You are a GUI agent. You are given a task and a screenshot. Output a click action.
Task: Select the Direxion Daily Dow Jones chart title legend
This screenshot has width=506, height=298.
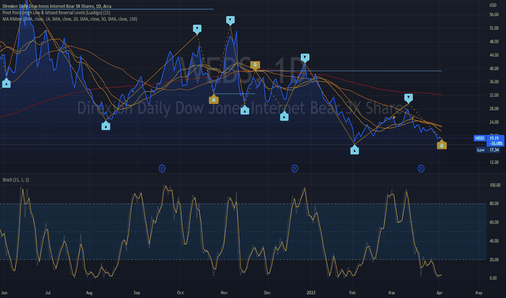point(57,6)
